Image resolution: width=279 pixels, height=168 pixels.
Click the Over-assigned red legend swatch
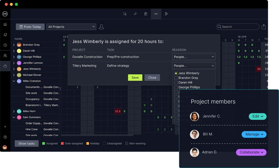62,144
